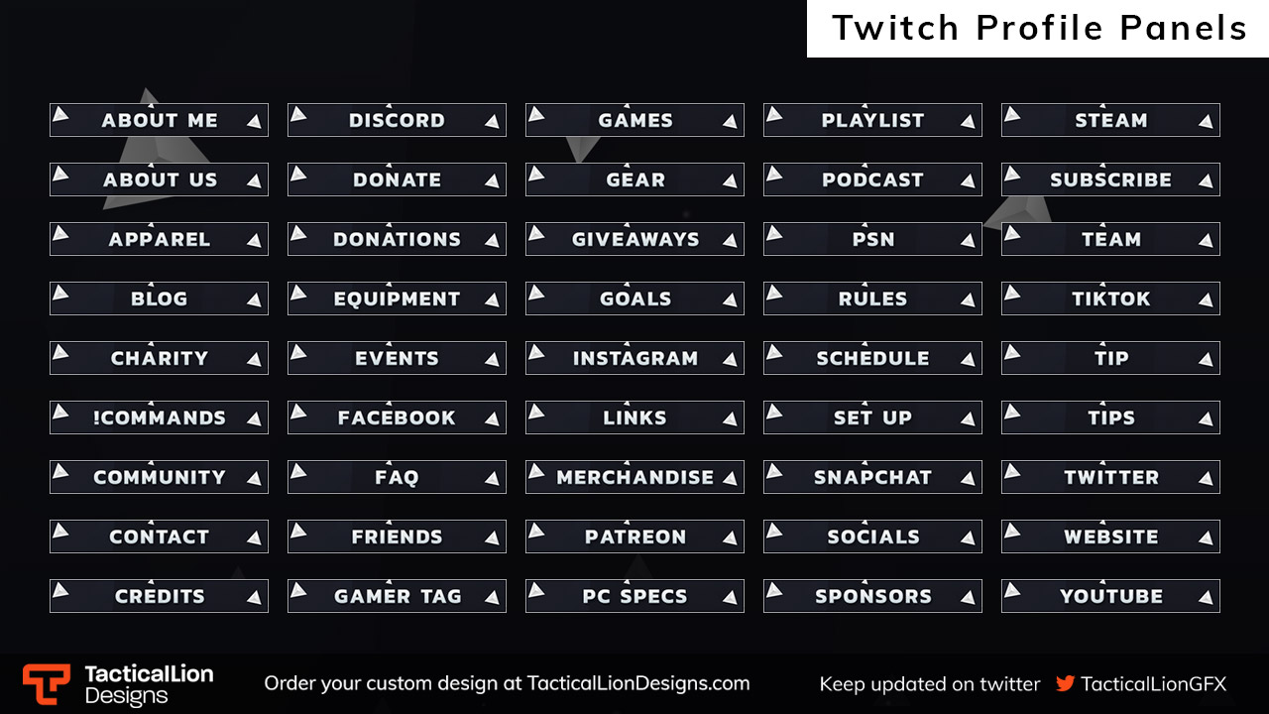Click the triangle icon right of PC SPECS
Viewport: 1269px width, 714px height.
(x=729, y=598)
